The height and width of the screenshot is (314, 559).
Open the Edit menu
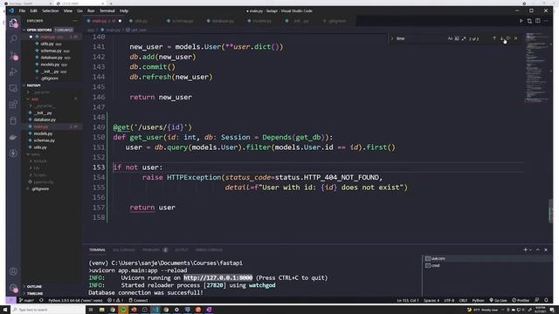pyautogui.click(x=33, y=10)
